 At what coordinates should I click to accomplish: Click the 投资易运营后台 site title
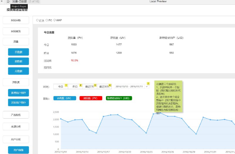point(17,10)
